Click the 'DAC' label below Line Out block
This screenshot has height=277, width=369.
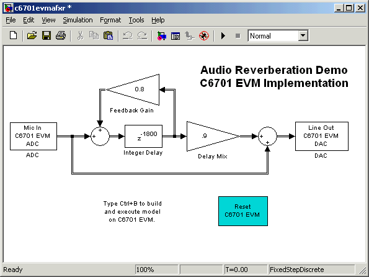pyautogui.click(x=321, y=156)
